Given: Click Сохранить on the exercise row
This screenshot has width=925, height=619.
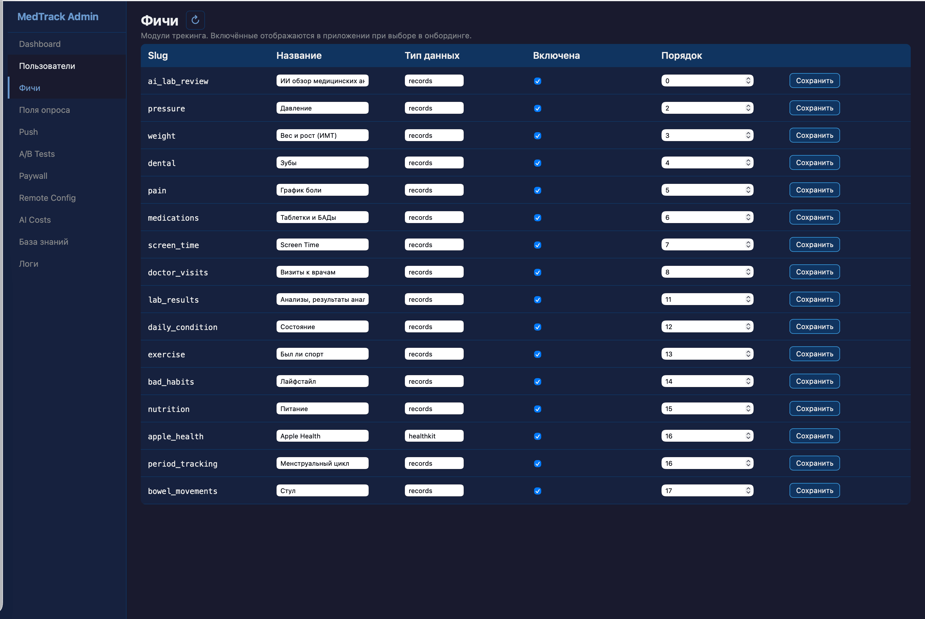Looking at the screenshot, I should pos(814,354).
